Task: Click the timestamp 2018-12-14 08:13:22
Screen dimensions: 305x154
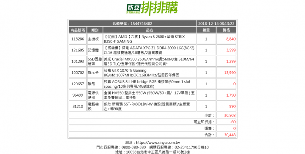Action: point(216,24)
